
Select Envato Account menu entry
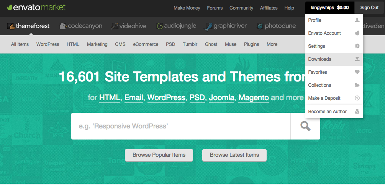[334, 33]
